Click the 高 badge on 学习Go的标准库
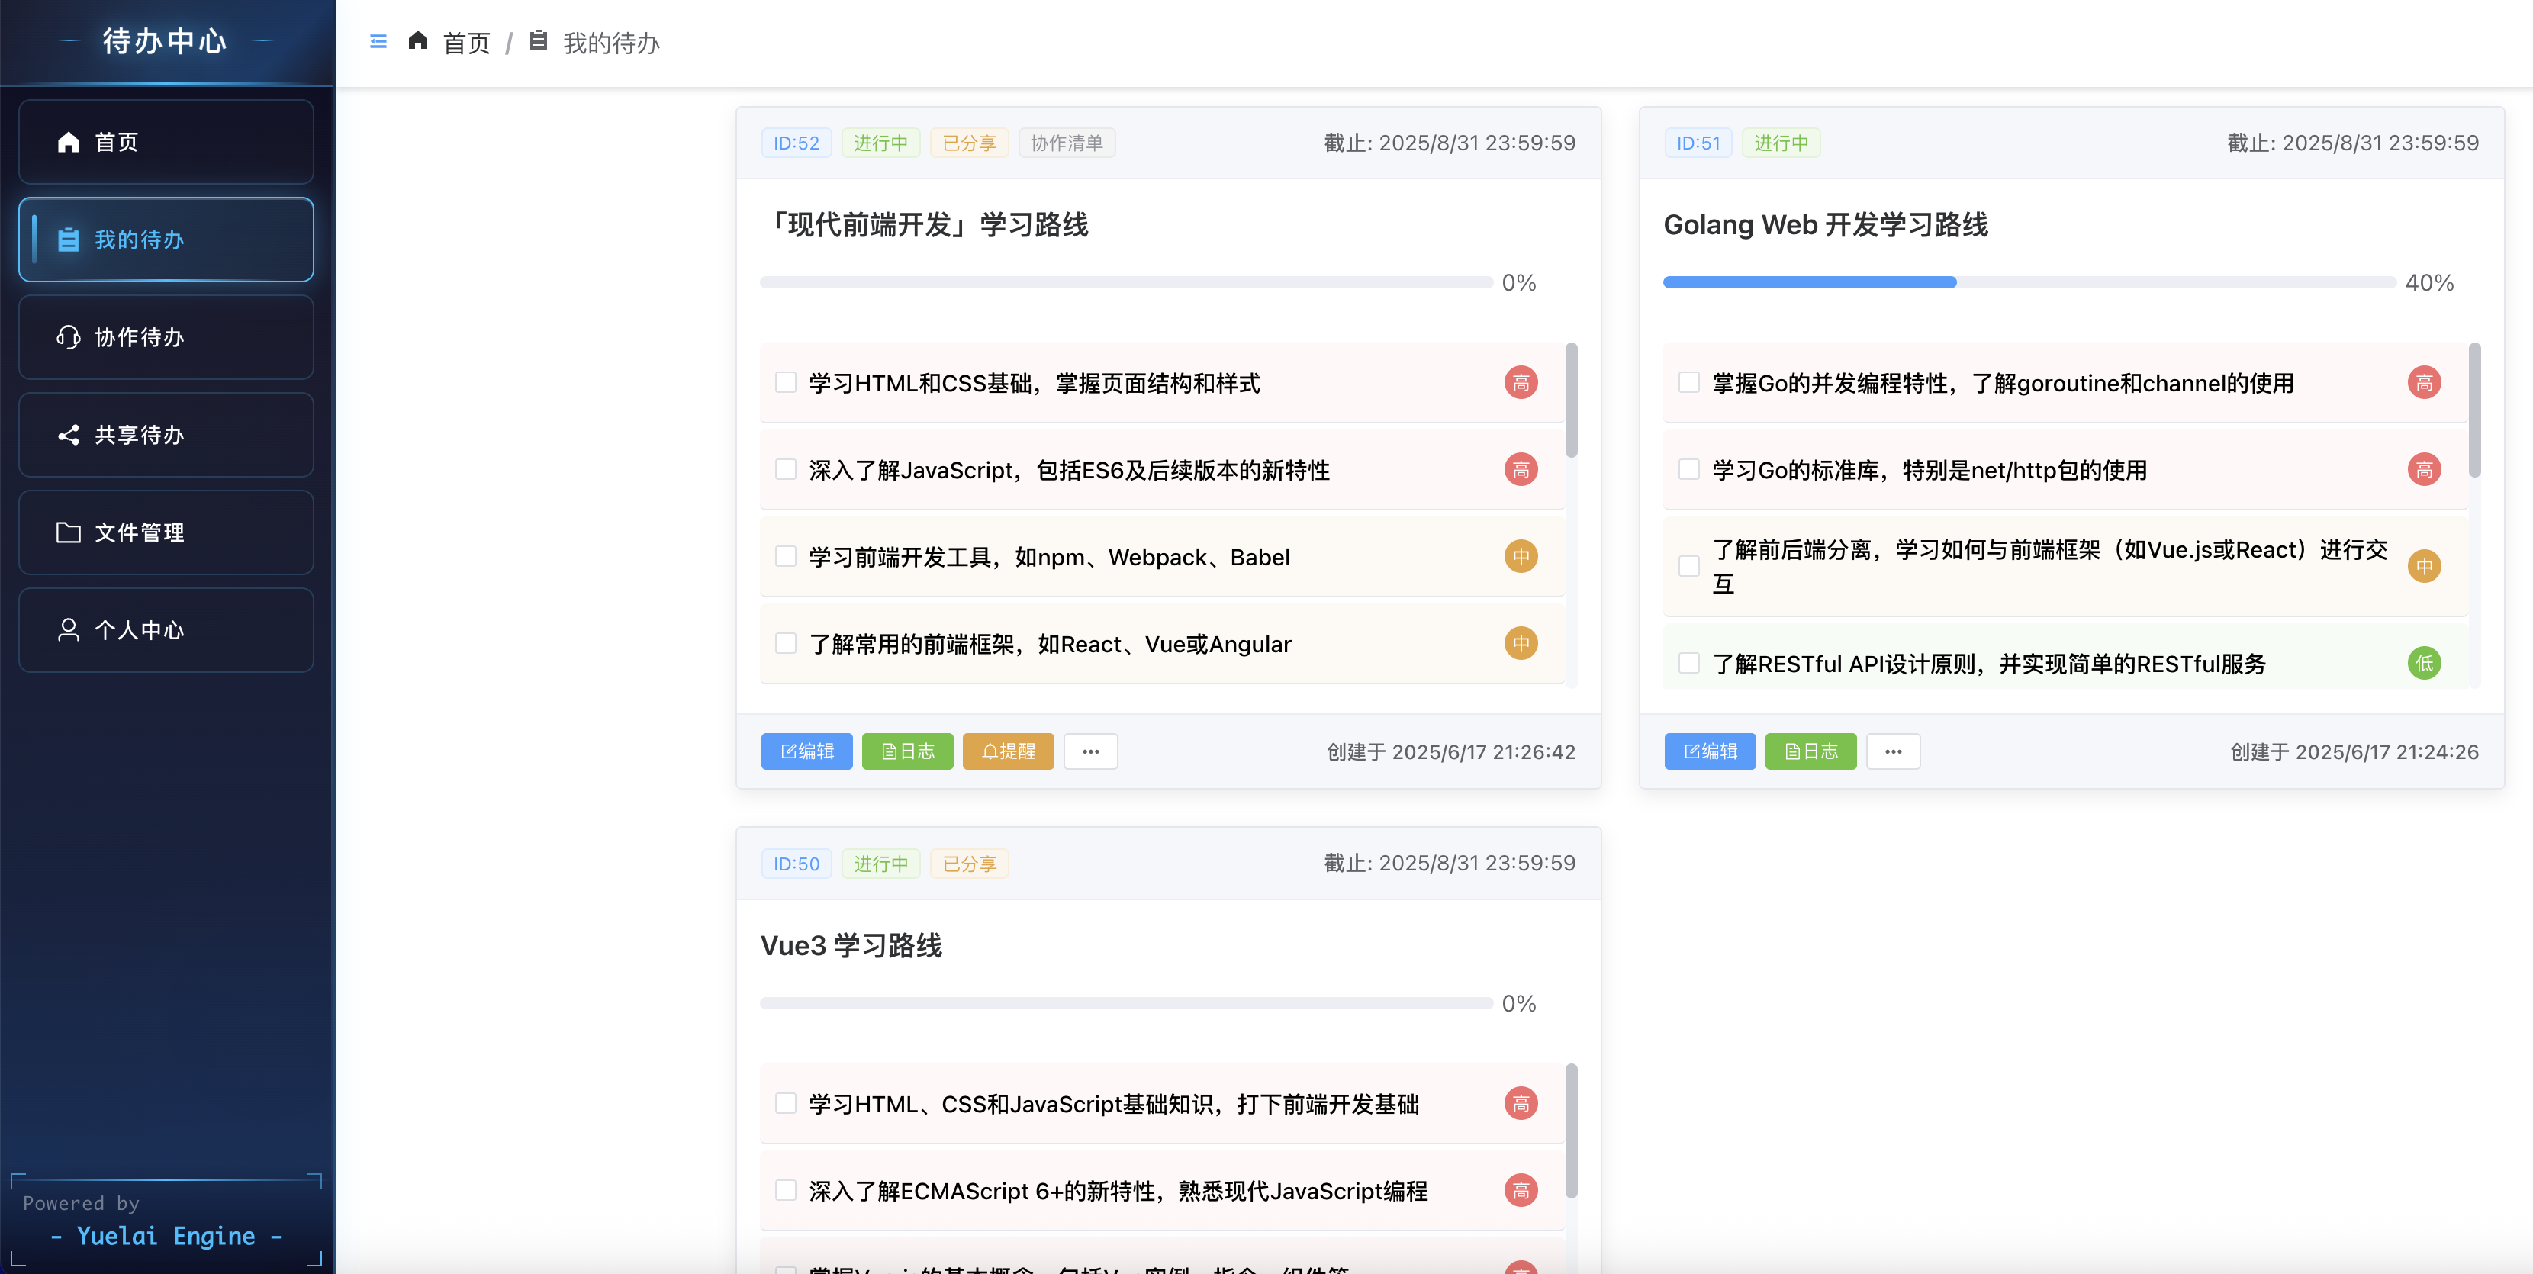 coord(2424,469)
